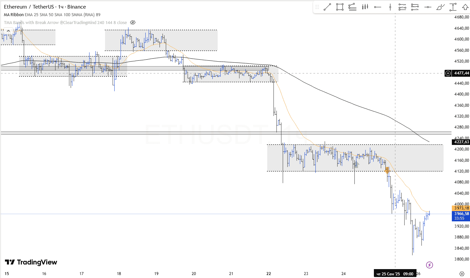
Task: Select the Arrow Up marker tool
Action: 465,7
